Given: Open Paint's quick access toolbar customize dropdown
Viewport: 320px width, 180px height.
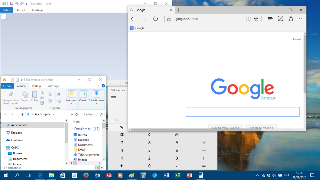Looking at the screenshot, I should (26, 4).
